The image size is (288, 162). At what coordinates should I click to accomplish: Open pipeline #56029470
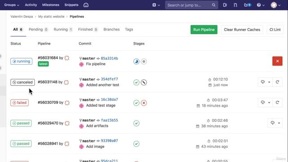click(48, 123)
